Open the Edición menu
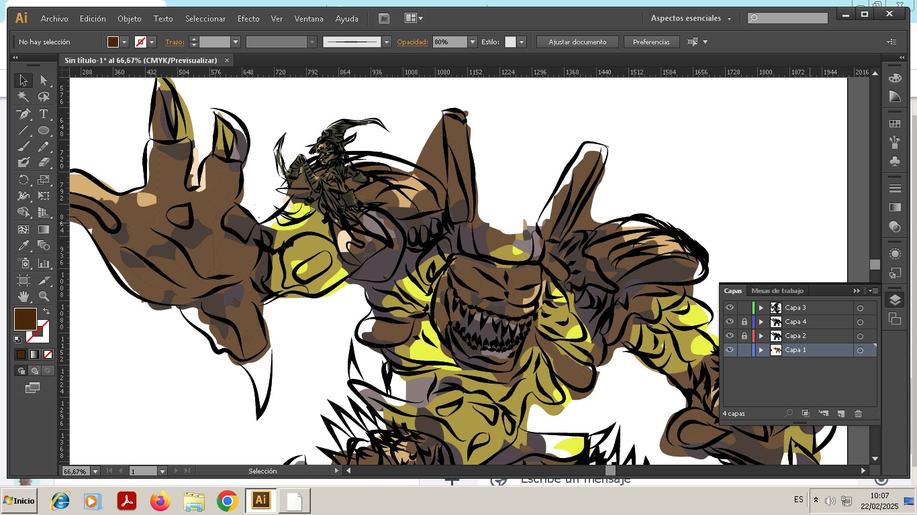The image size is (917, 515). pos(93,19)
